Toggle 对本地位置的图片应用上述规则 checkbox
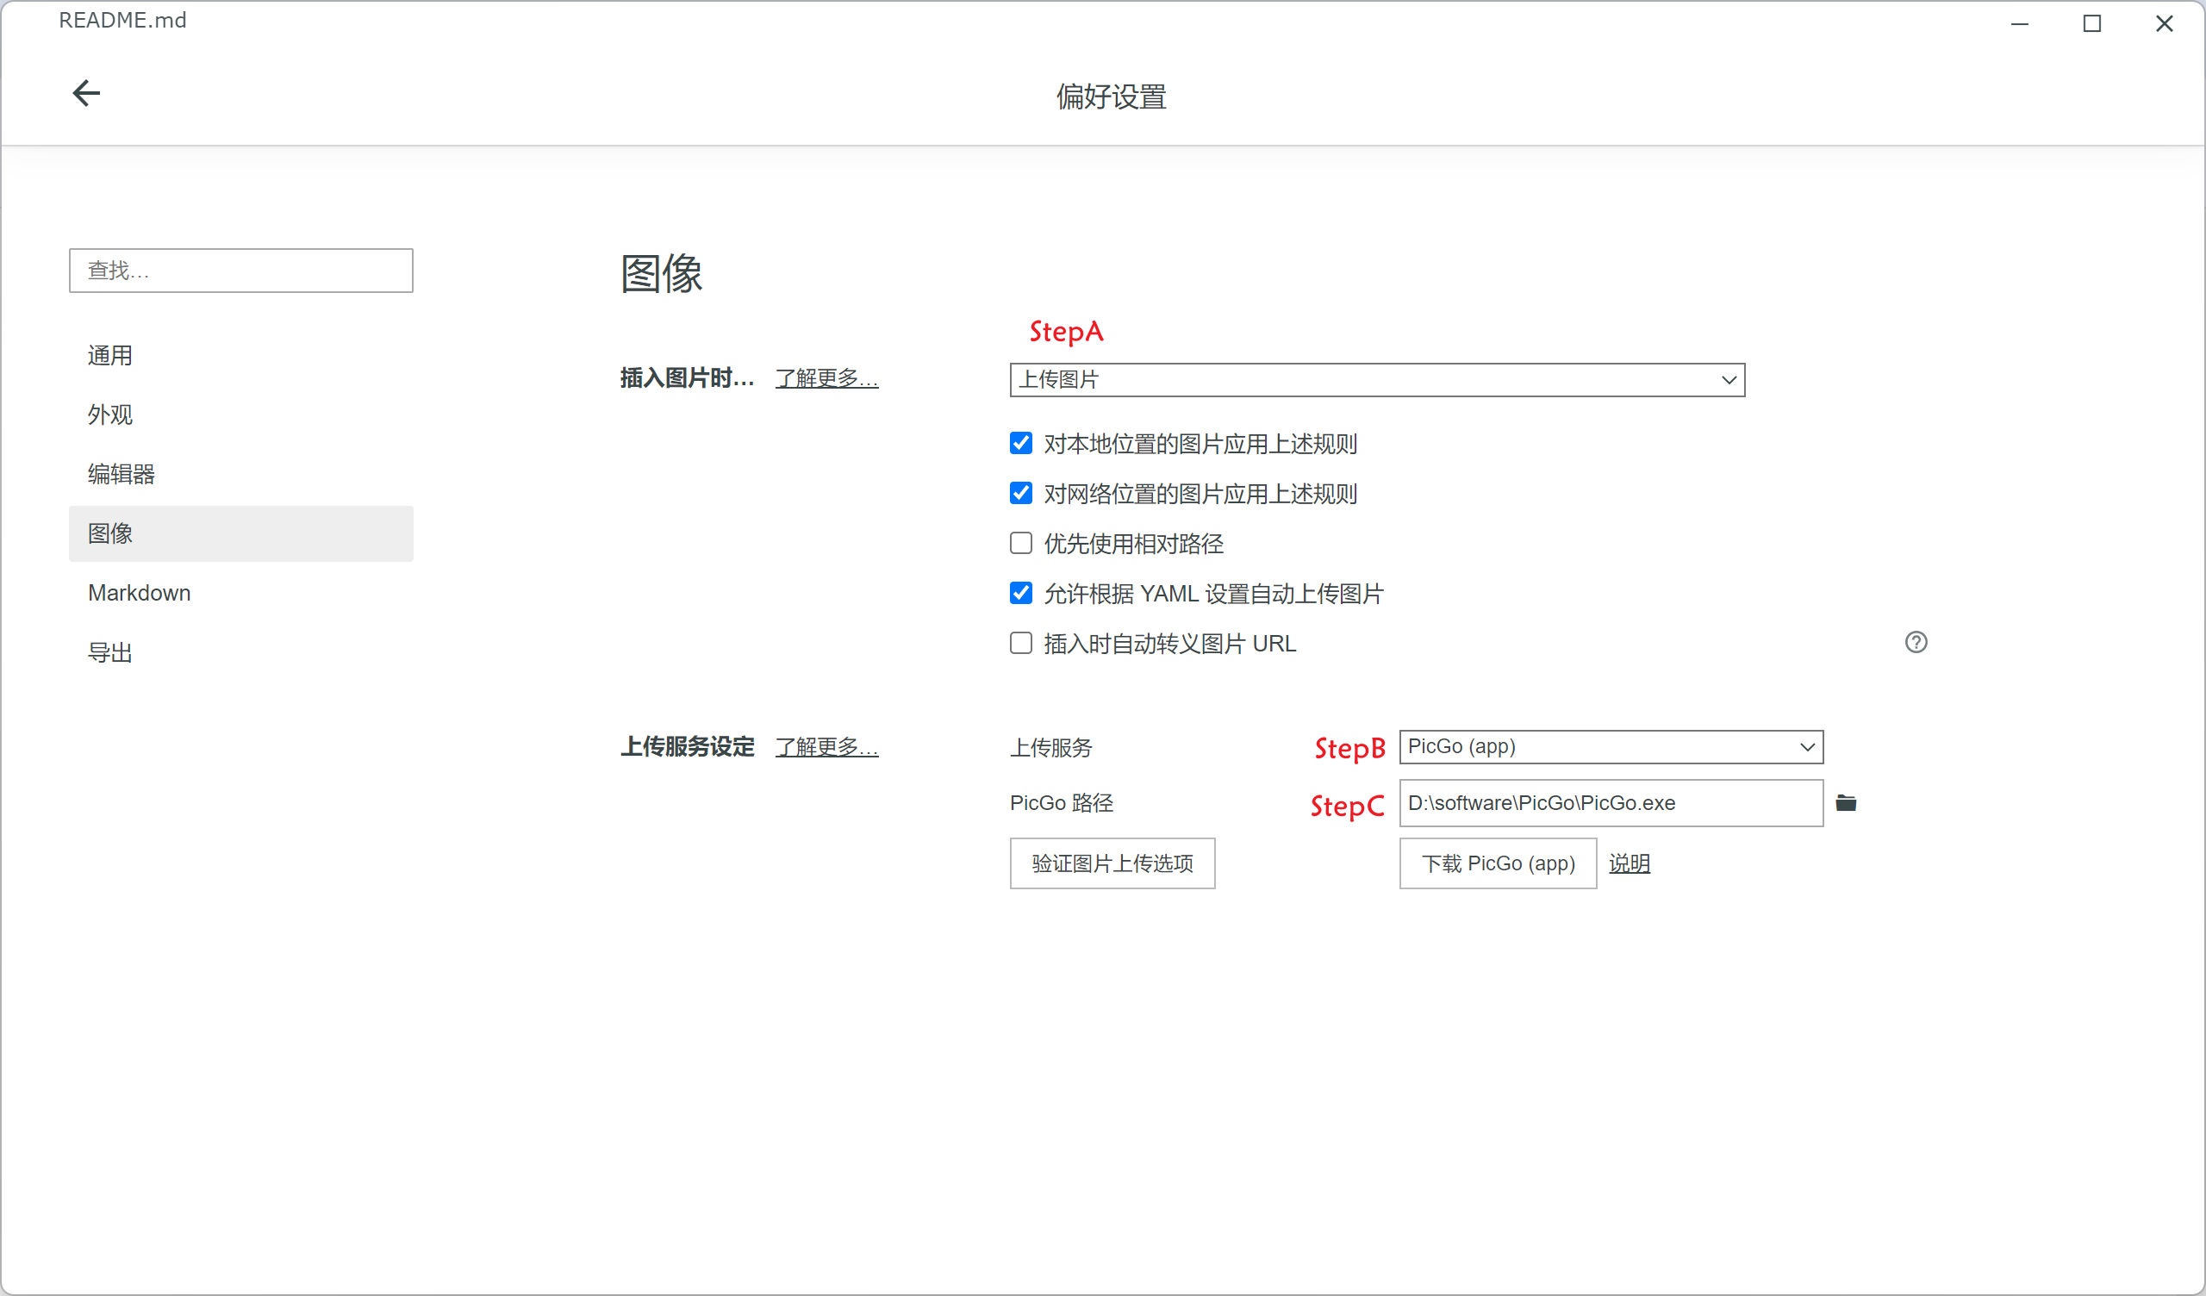Viewport: 2206px width, 1296px height. click(1021, 444)
